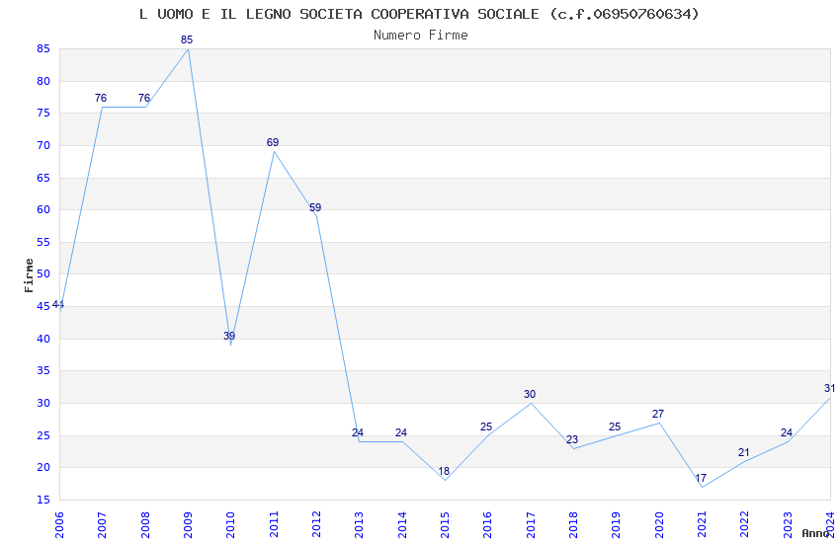
Task: Click the 2013 year label on x-axis
Action: pyautogui.click(x=360, y=524)
